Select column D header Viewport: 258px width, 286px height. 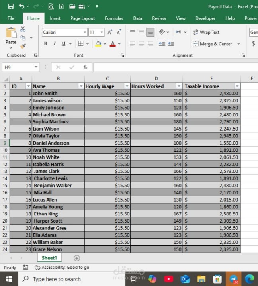pyautogui.click(x=156, y=78)
